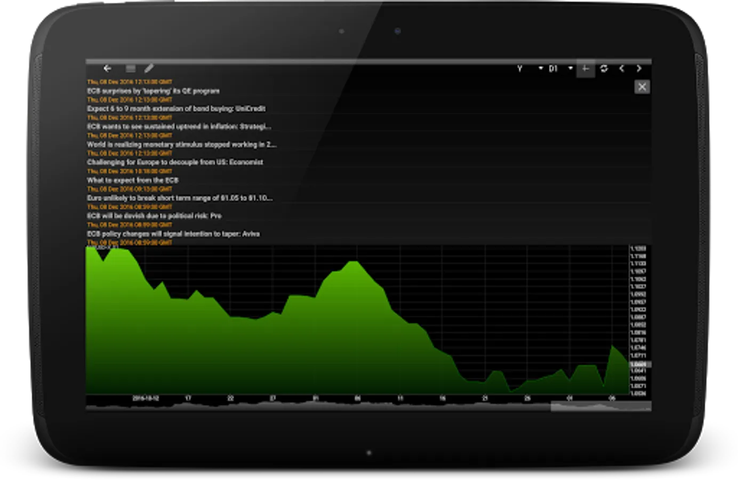Viewport: 738px width, 480px height.
Task: Open the headline 'What to expect from the ECB'
Action: coord(132,180)
